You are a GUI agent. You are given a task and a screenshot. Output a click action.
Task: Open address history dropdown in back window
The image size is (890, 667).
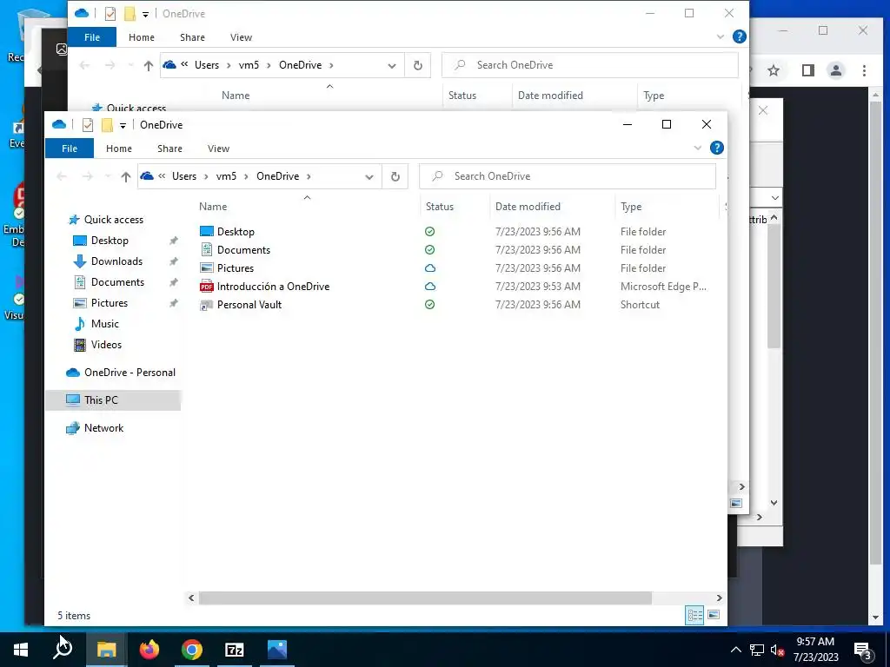(x=392, y=66)
